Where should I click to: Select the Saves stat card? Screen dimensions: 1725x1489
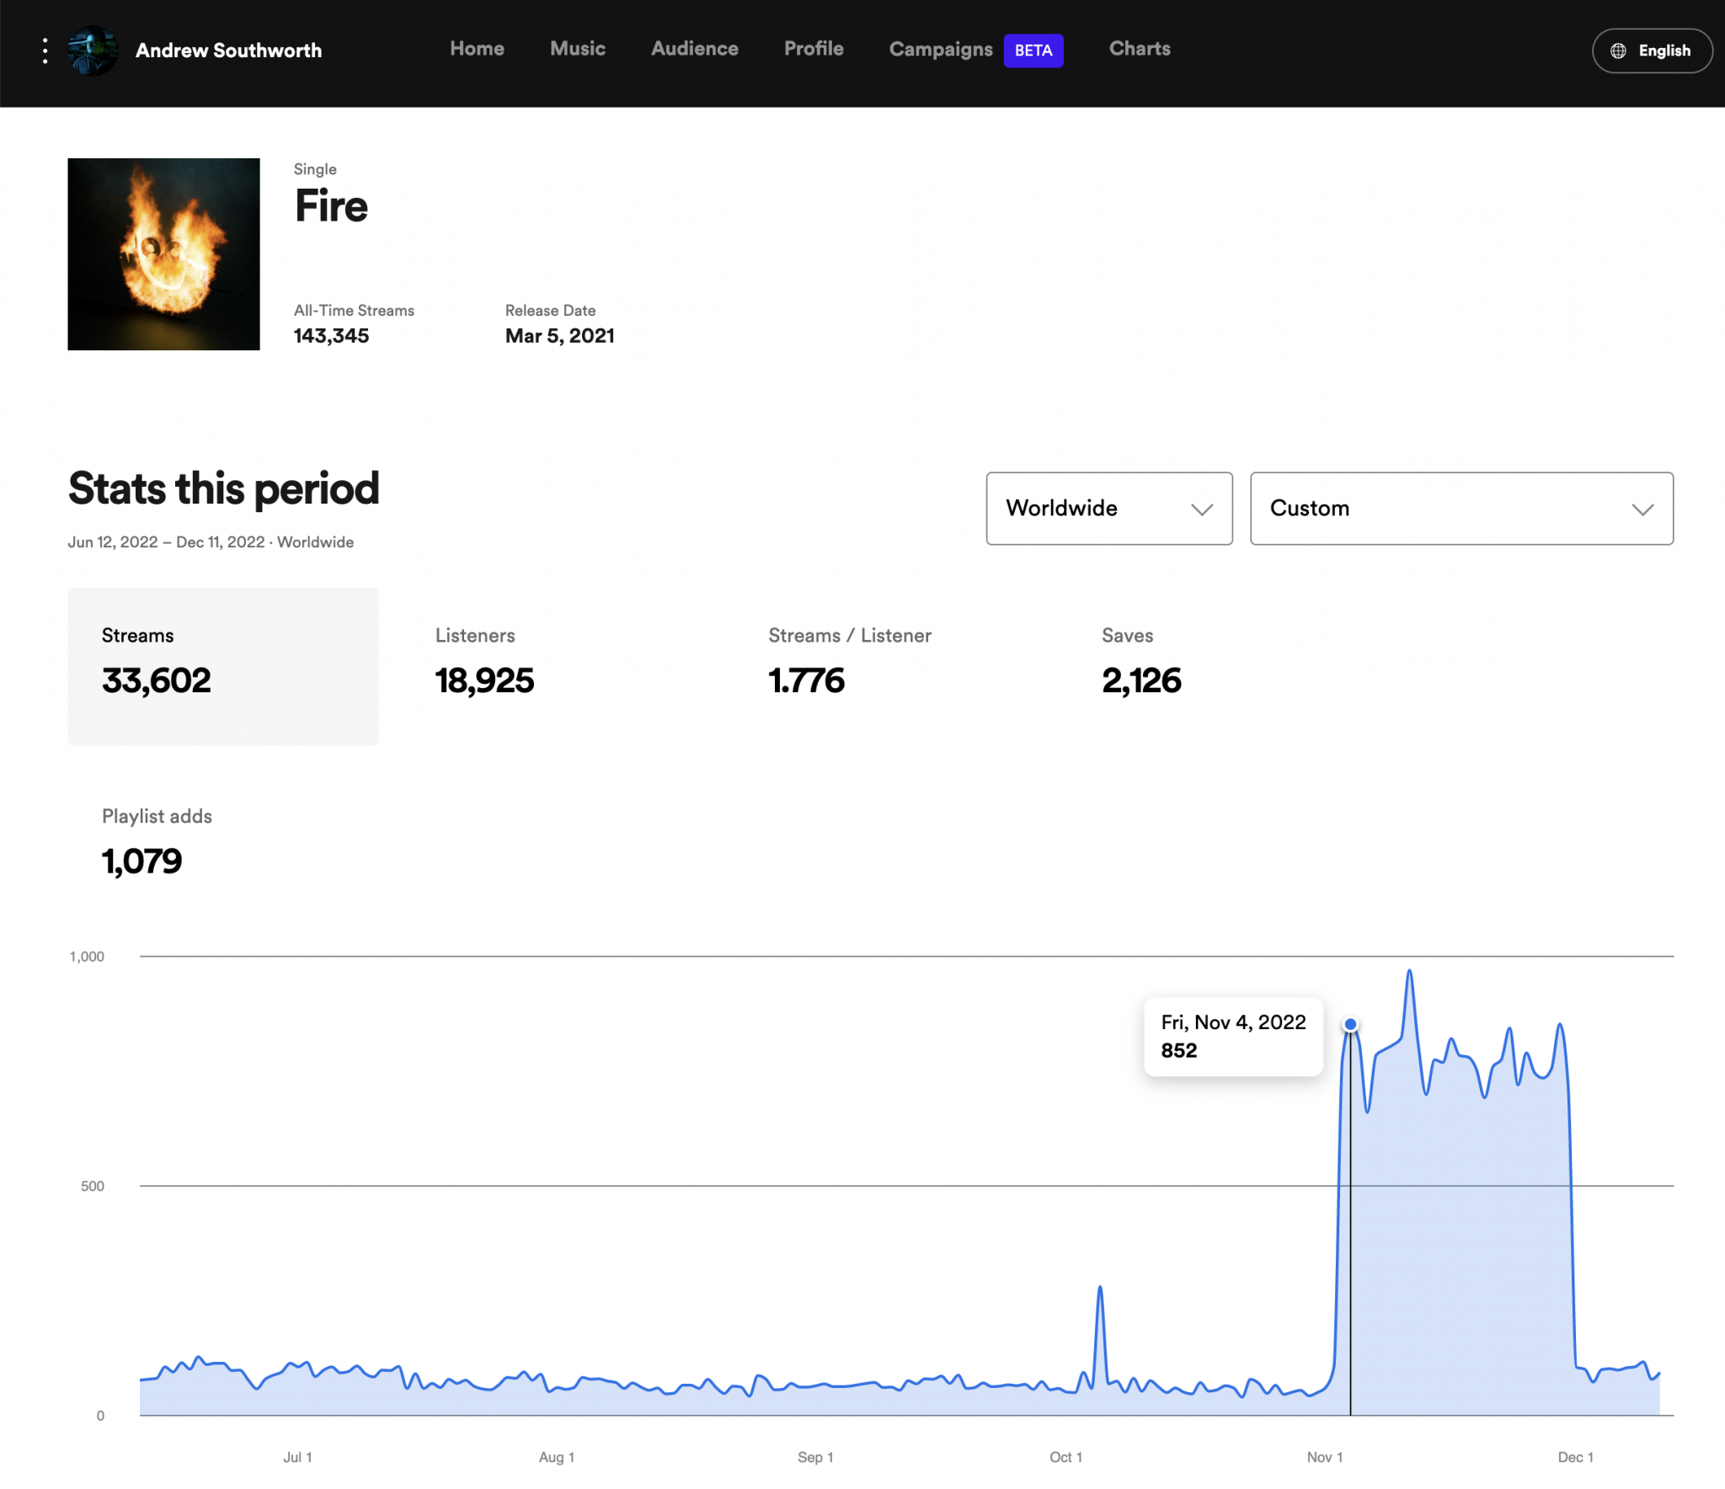[1224, 666]
